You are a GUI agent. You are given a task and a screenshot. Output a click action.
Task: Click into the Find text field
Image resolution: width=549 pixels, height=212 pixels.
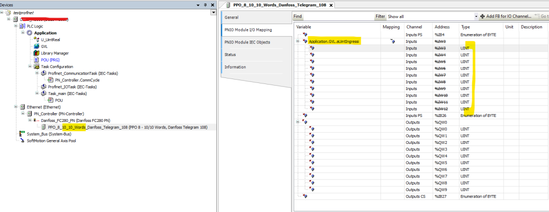(x=338, y=16)
